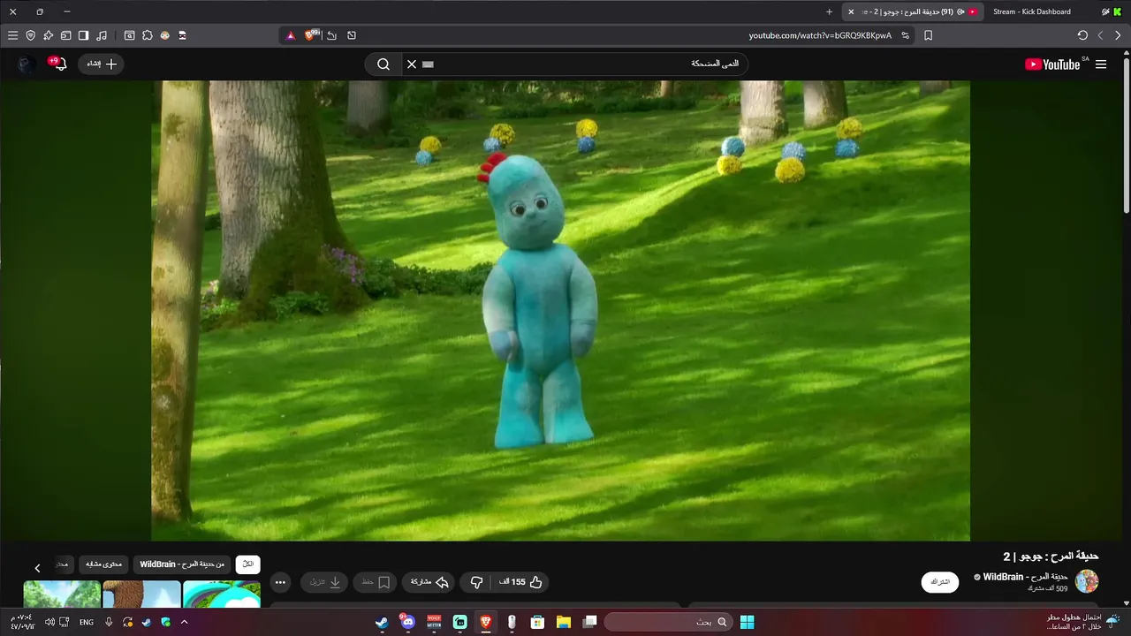Open the account avatar menu
This screenshot has height=636, width=1131.
(x=27, y=64)
